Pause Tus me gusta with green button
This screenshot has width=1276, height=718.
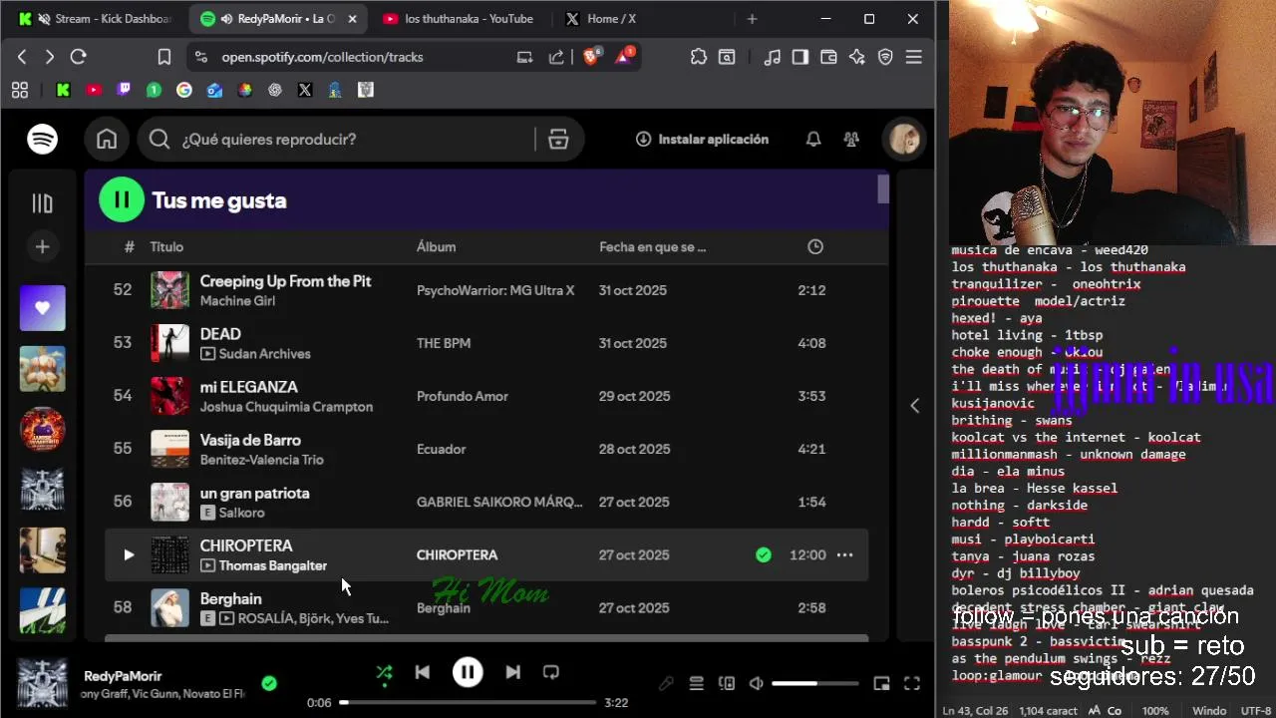click(x=122, y=200)
